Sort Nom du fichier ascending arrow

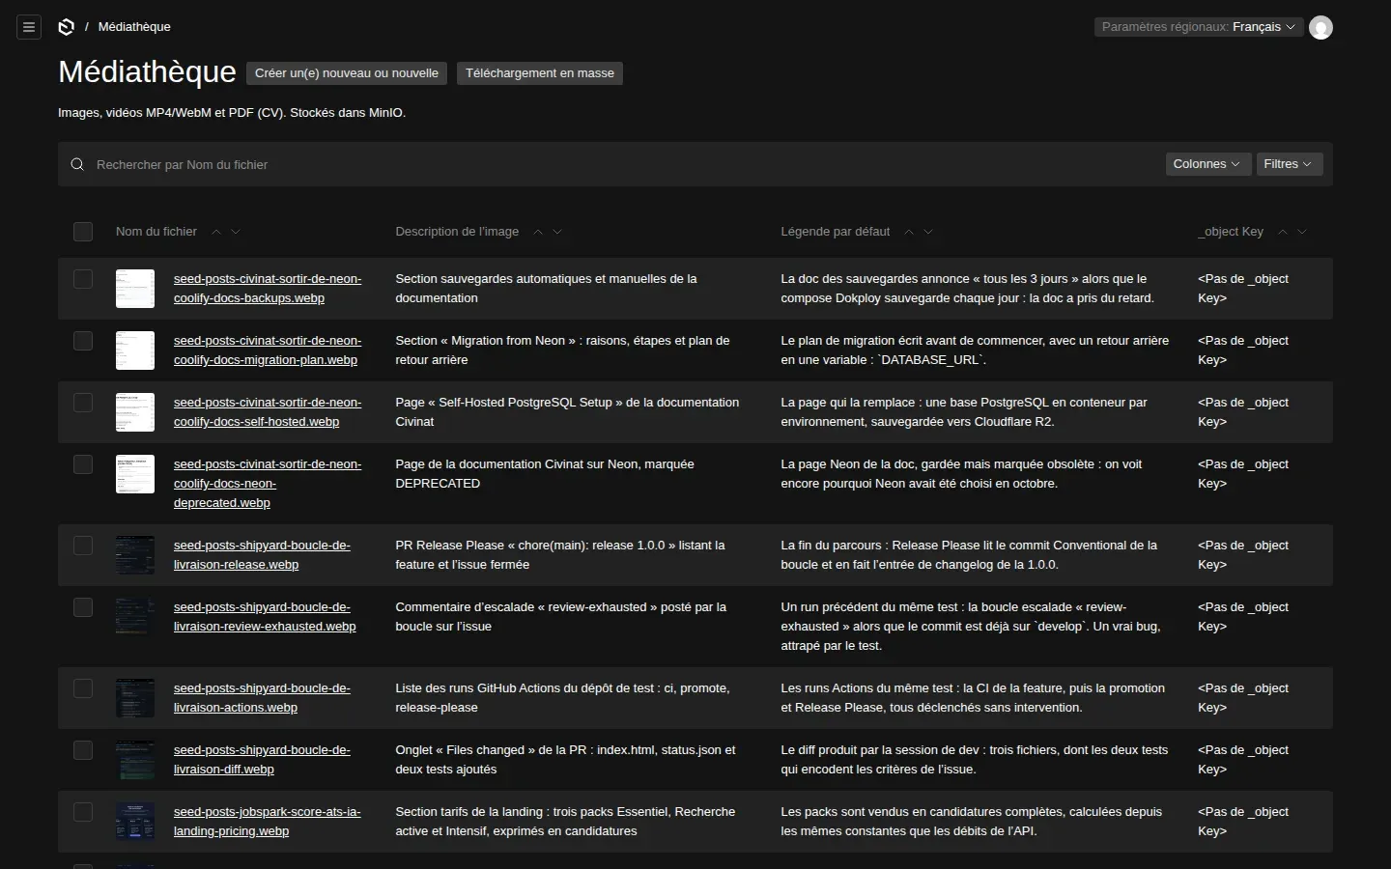click(216, 232)
